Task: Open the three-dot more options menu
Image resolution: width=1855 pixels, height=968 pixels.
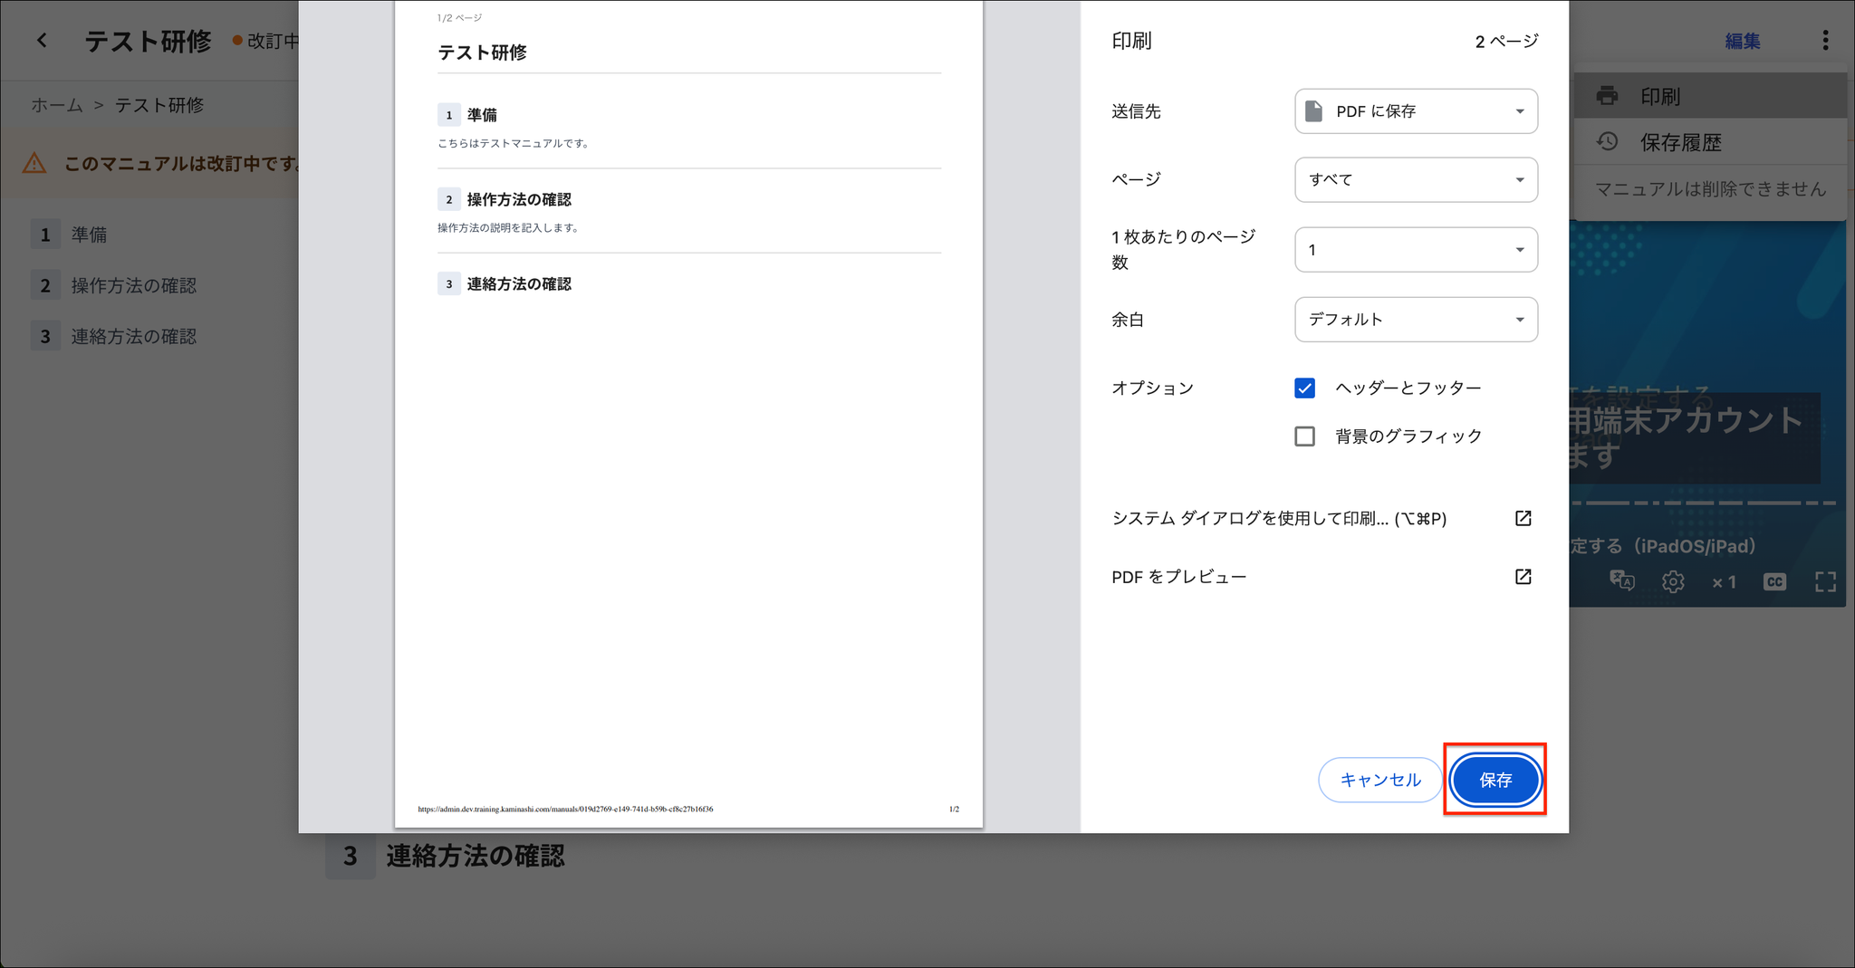Action: point(1825,41)
